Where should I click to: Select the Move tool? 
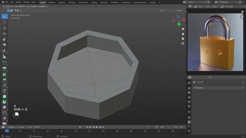click(x=5, y=28)
